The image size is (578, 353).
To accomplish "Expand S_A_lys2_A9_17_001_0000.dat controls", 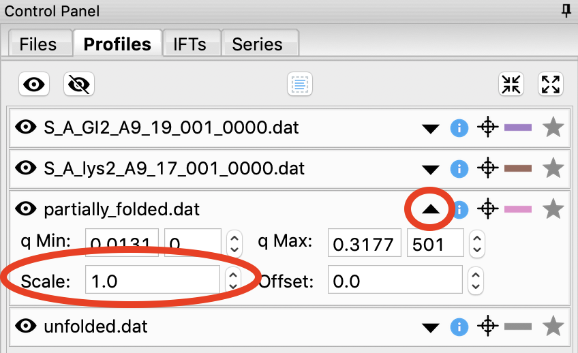I will tap(430, 169).
